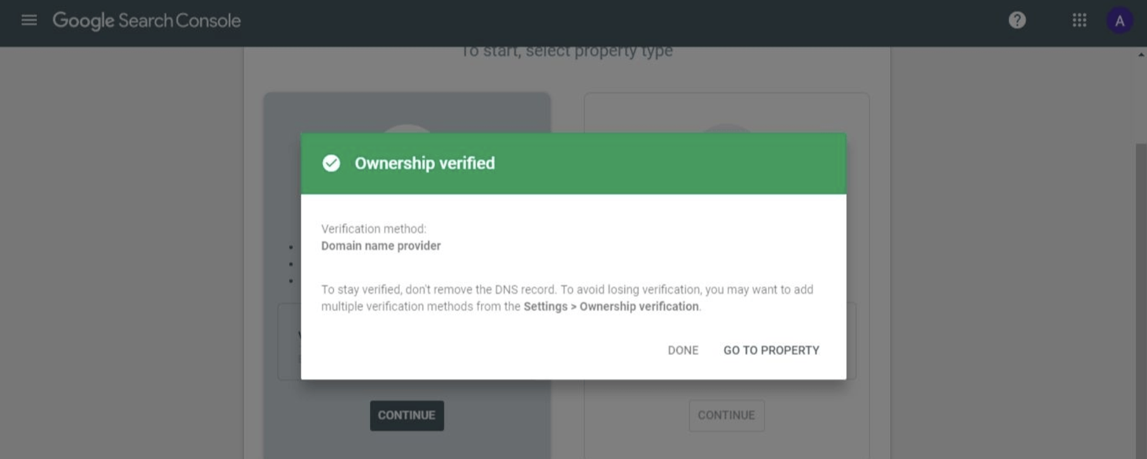This screenshot has height=459, width=1147.
Task: Click the 'Ownership verified' heading text
Action: click(424, 163)
